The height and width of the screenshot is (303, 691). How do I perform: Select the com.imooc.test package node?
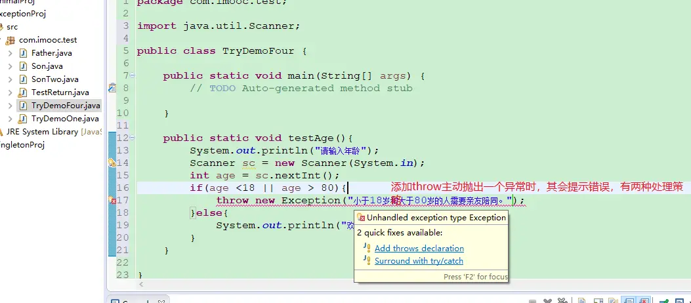[48, 40]
